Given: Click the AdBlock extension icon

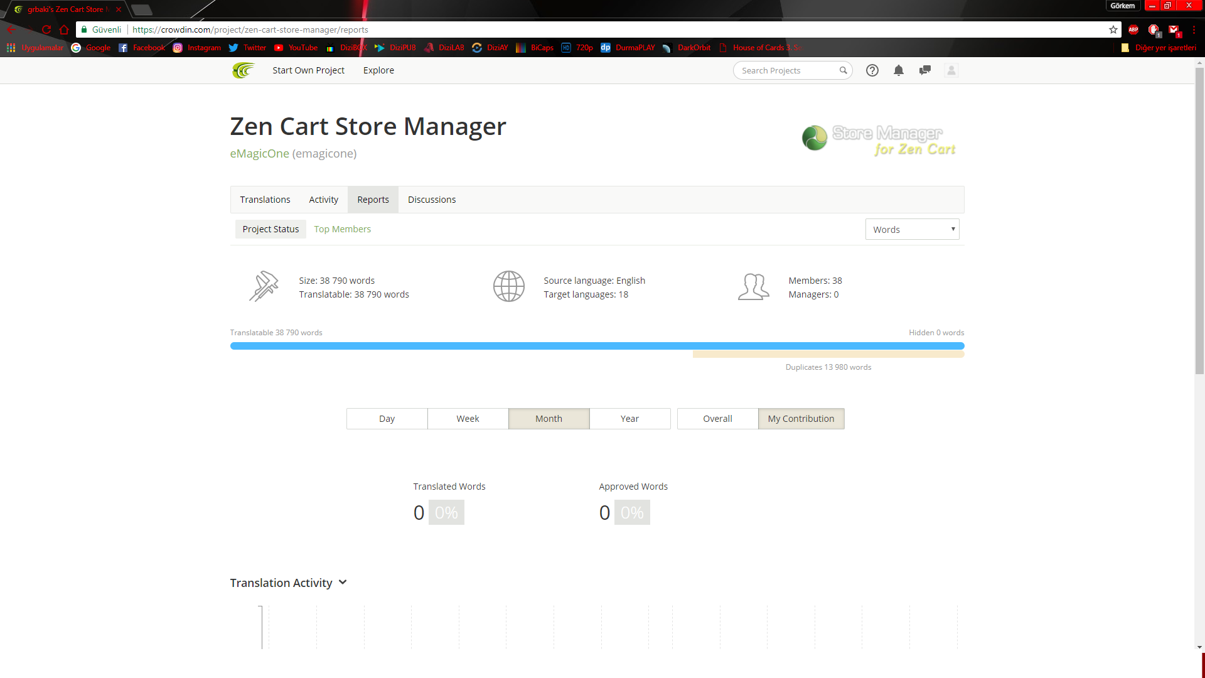Looking at the screenshot, I should click(1133, 30).
